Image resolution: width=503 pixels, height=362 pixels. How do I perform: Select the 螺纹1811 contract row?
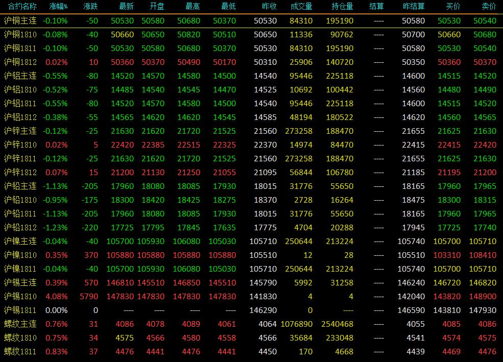click(251, 352)
